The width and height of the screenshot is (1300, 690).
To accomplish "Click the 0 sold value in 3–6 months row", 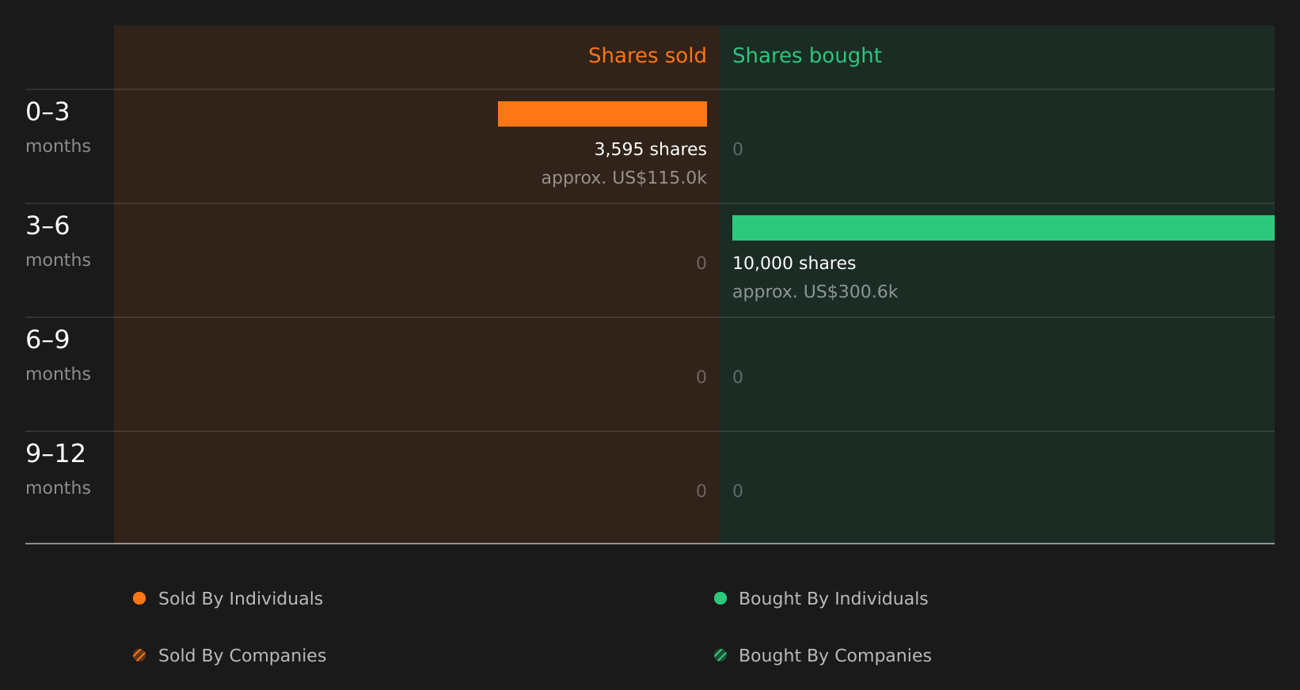I will [701, 263].
